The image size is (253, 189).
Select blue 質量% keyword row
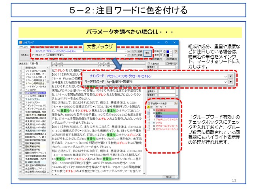pos(167,116)
